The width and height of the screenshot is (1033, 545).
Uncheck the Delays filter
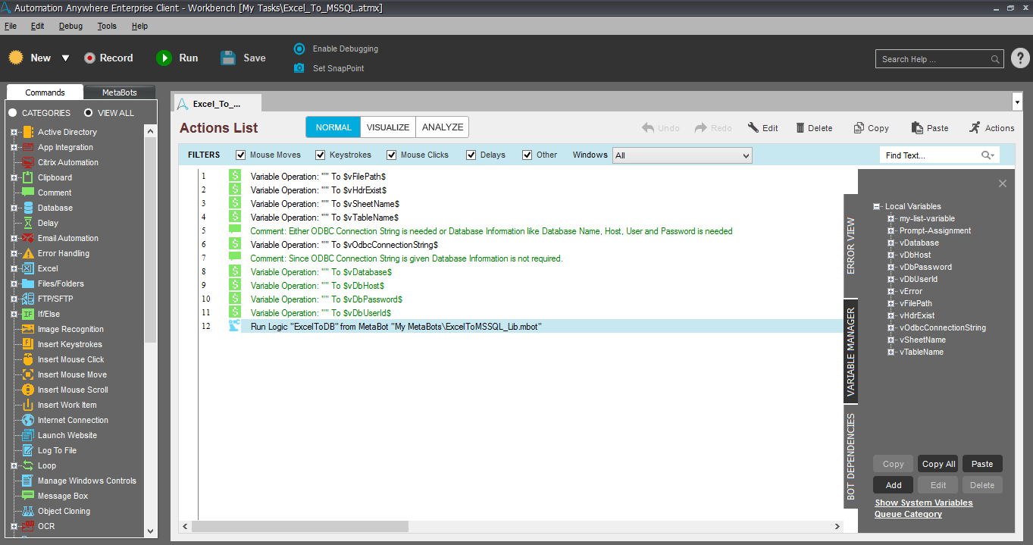coord(471,155)
